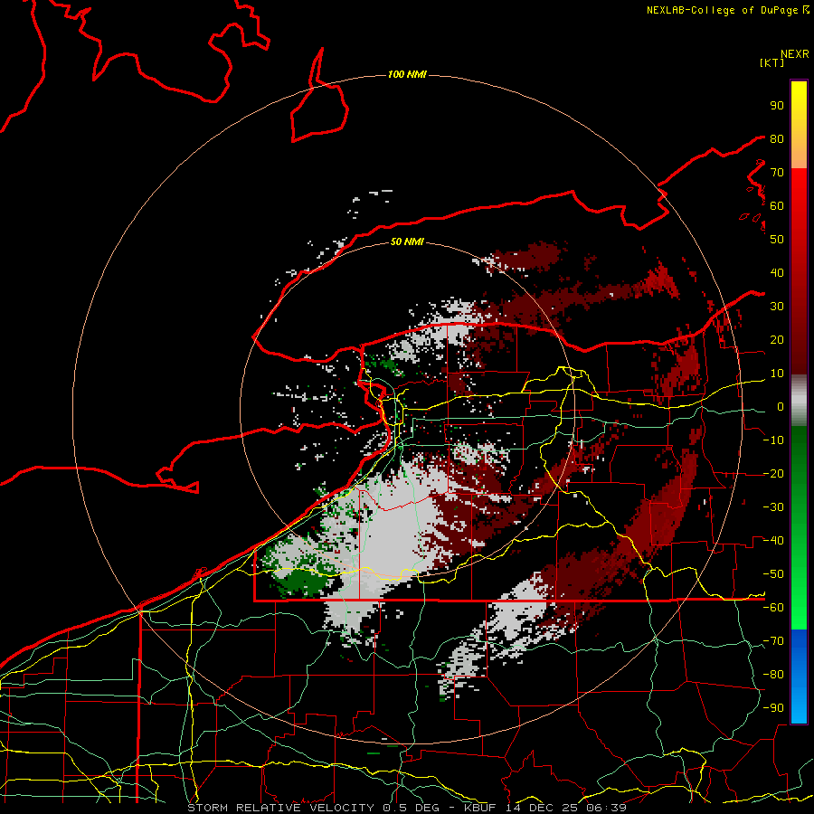
Task: Click the 50 NMI range ring label
Action: pos(407,241)
